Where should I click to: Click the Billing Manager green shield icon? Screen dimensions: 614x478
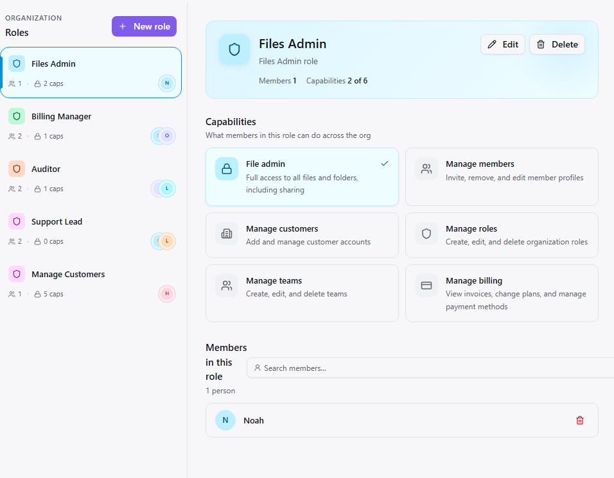tap(17, 116)
